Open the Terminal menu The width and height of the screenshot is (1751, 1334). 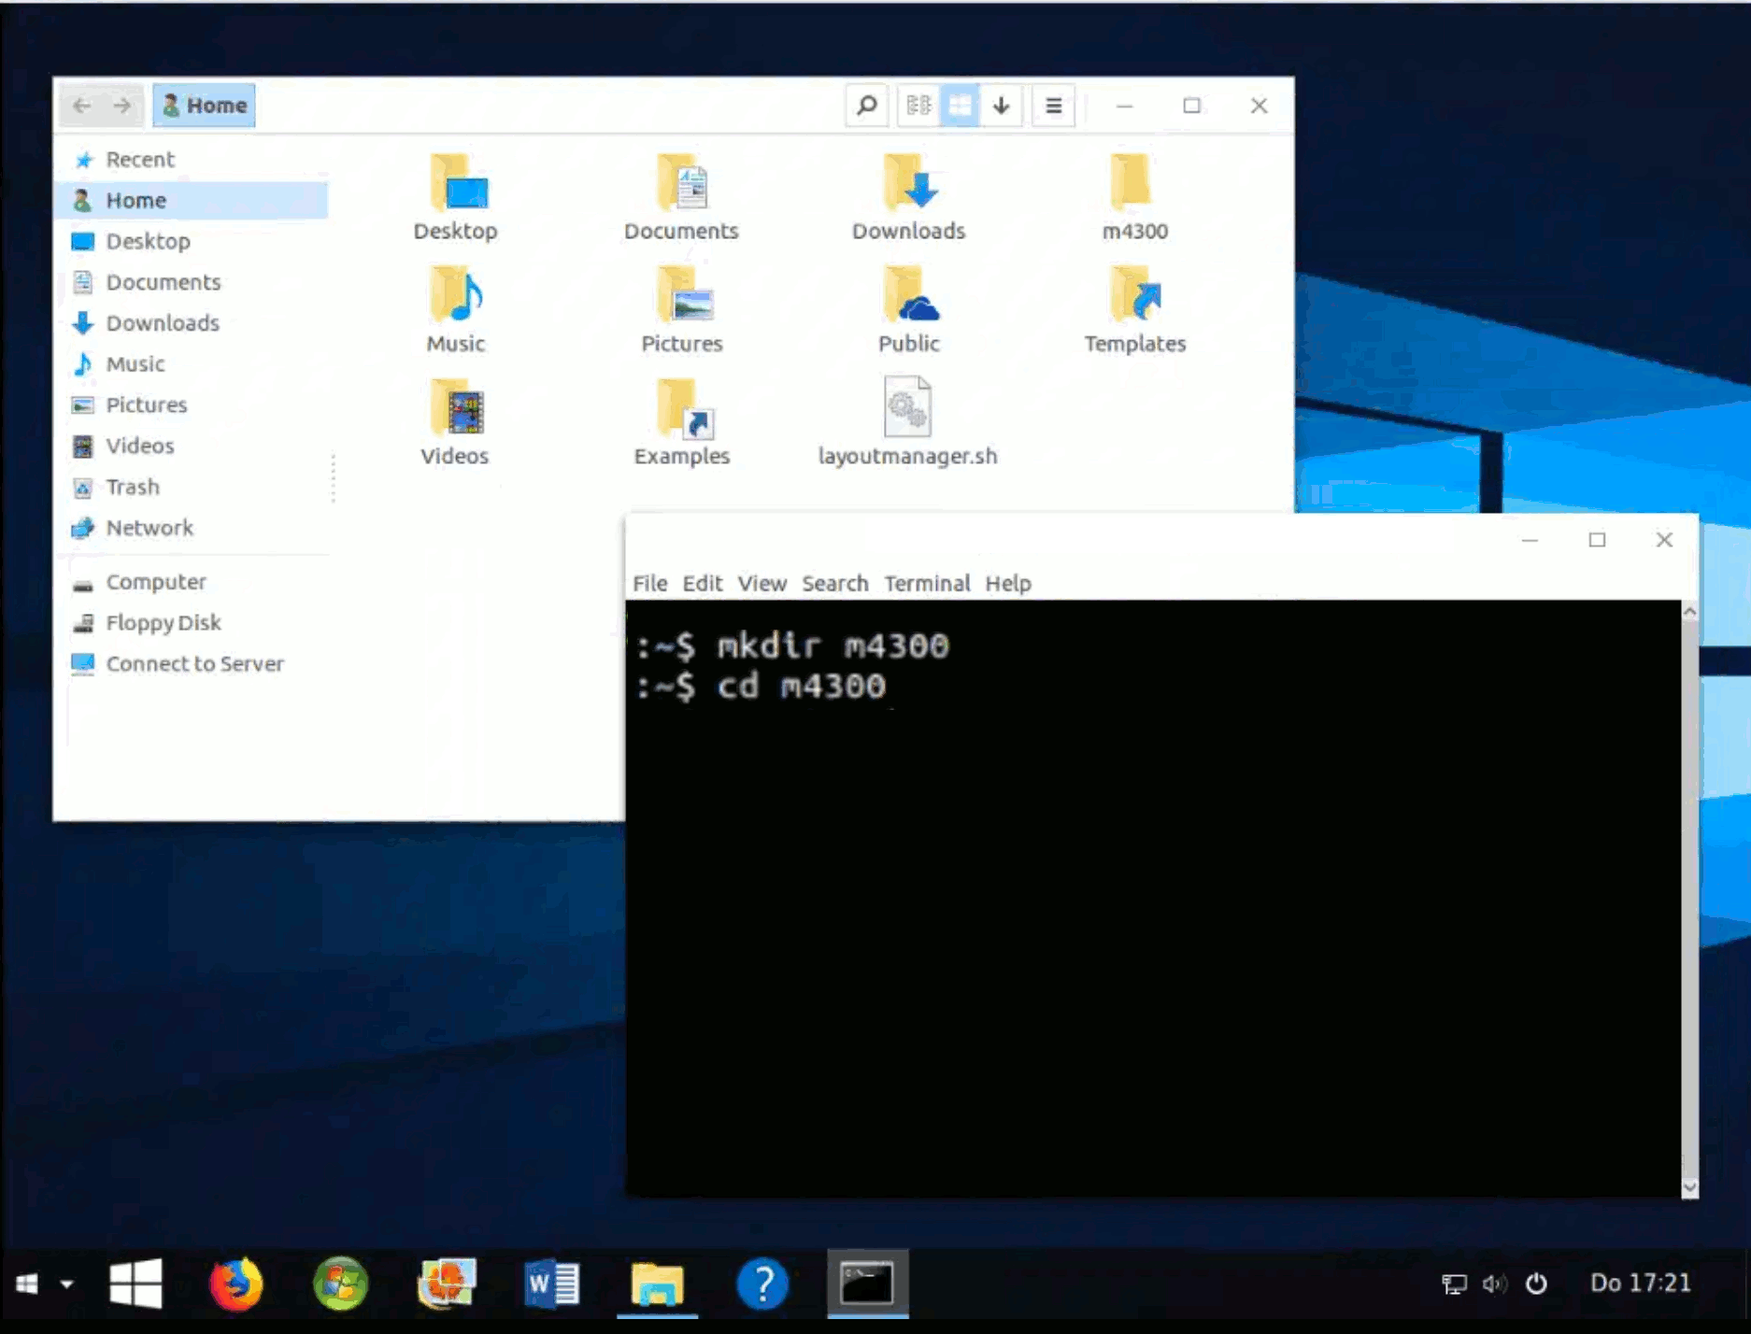[927, 583]
